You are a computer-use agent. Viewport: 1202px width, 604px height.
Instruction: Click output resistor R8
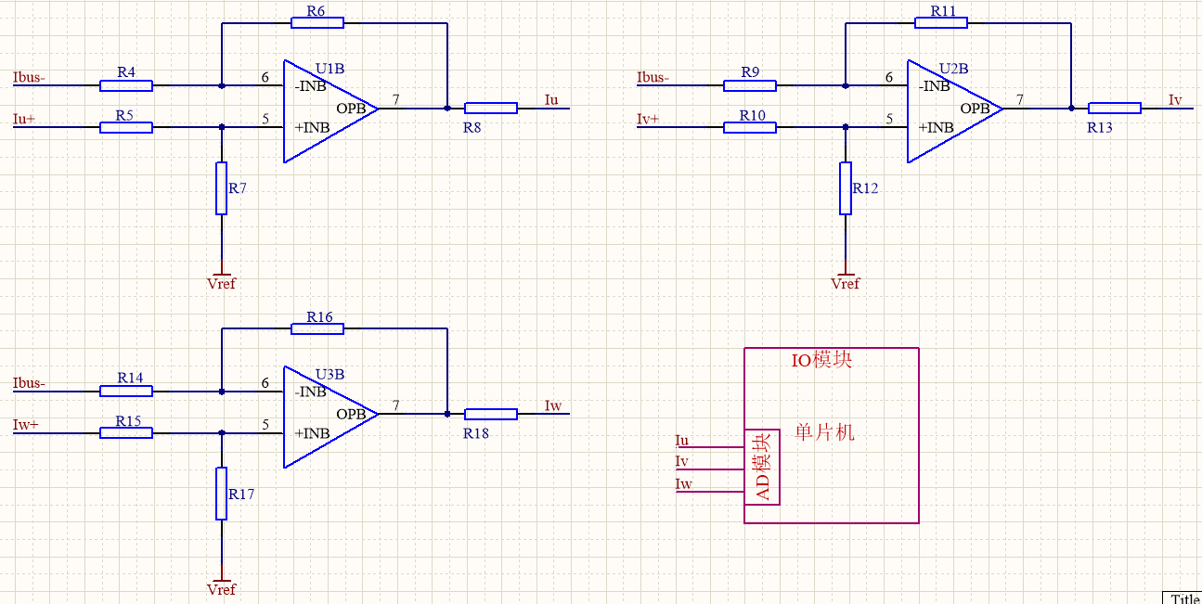491,108
